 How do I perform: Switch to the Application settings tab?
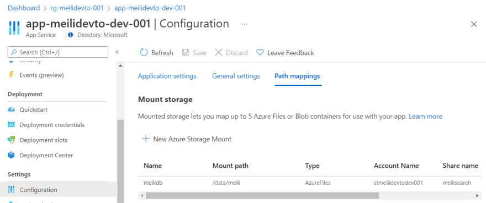pos(167,76)
